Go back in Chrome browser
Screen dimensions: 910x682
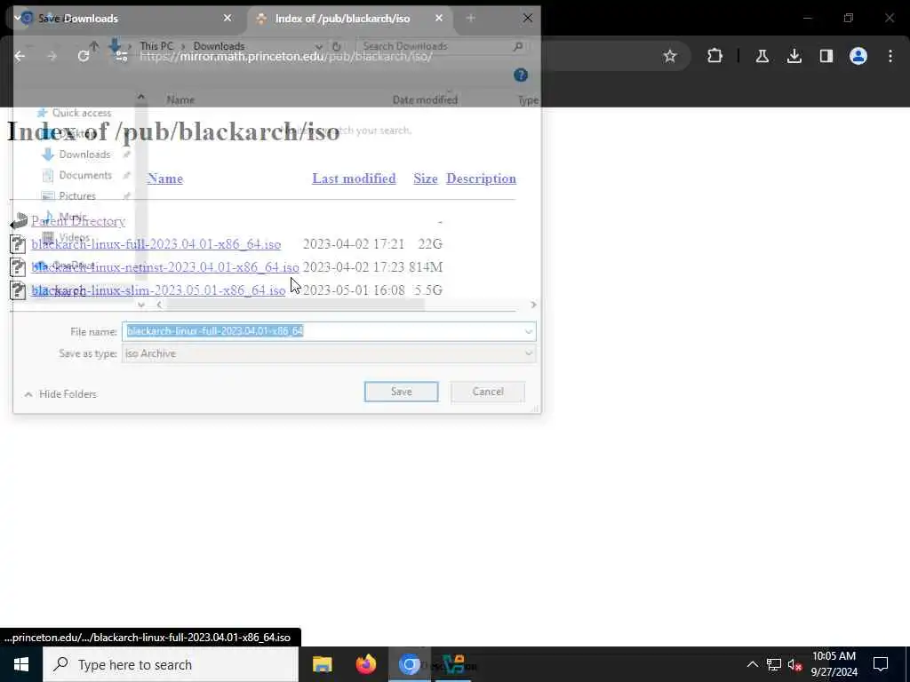click(x=20, y=56)
